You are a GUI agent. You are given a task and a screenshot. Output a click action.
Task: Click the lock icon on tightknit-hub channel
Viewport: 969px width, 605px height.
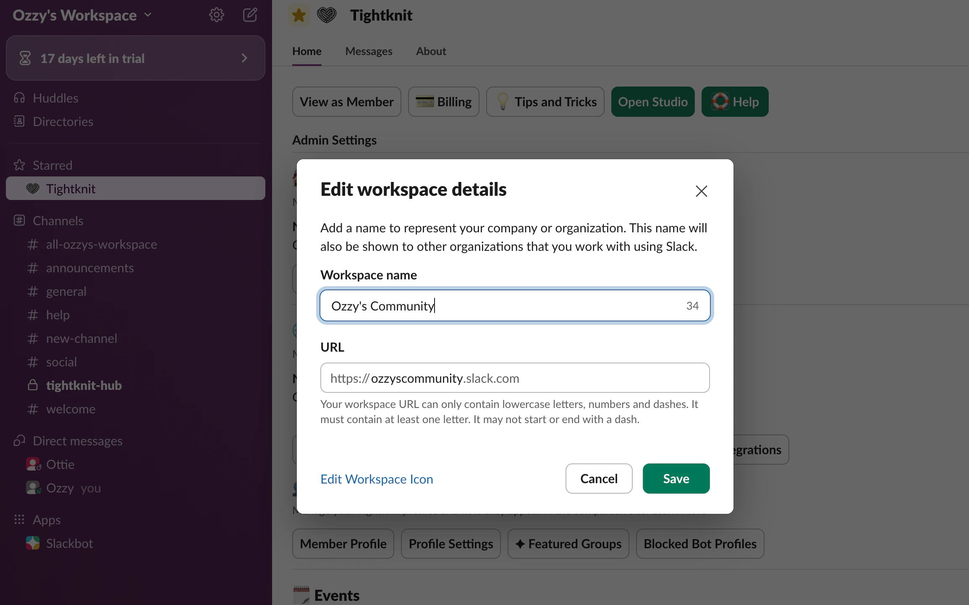pos(33,385)
